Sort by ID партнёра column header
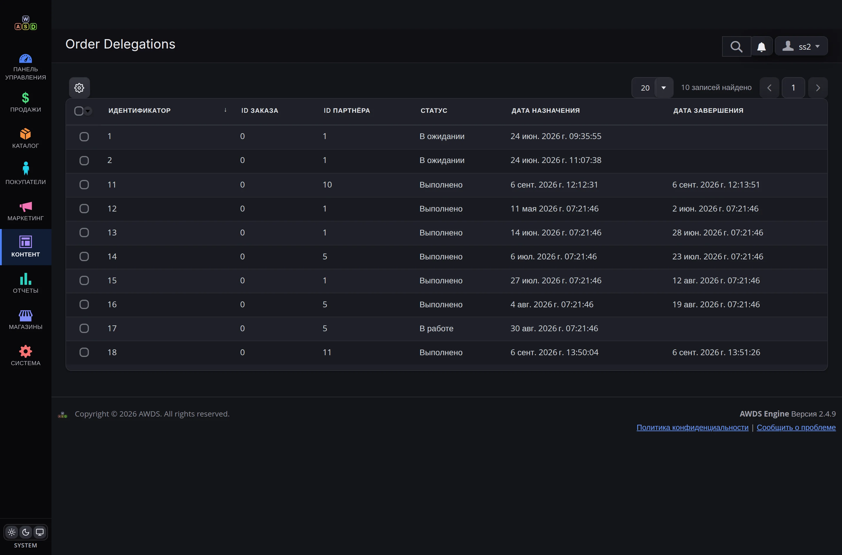Screen dimensions: 842x555 (347, 110)
